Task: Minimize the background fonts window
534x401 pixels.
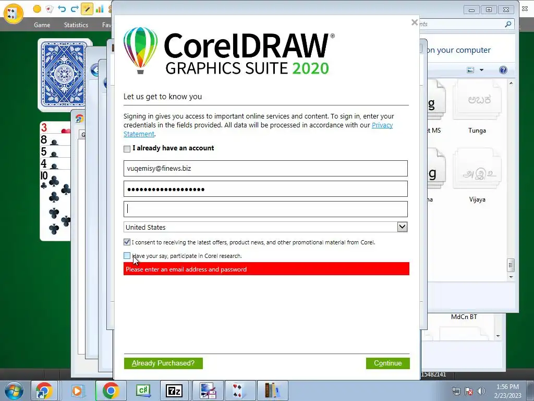Action: point(471,10)
